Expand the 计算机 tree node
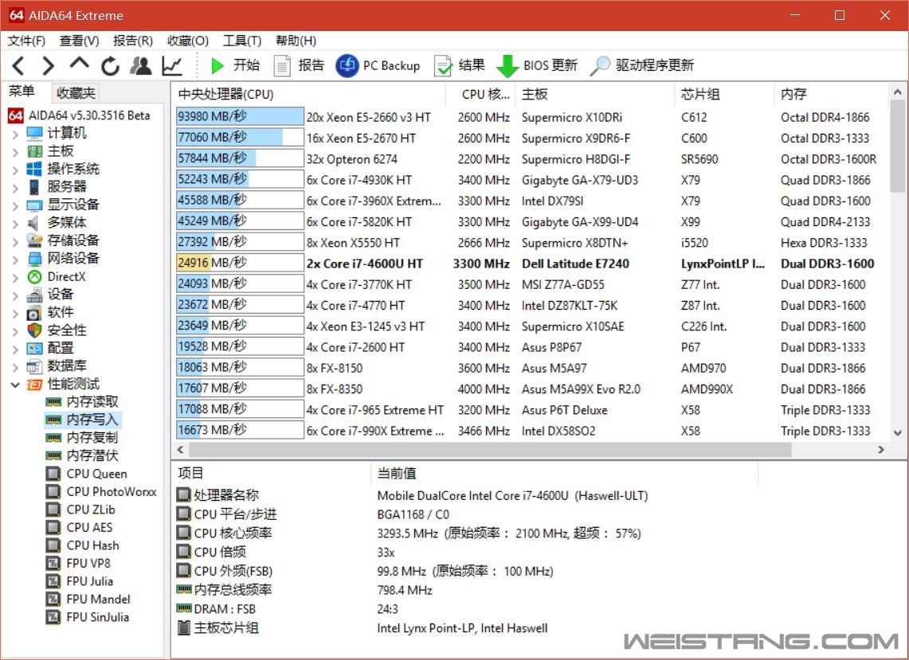 pos(16,135)
